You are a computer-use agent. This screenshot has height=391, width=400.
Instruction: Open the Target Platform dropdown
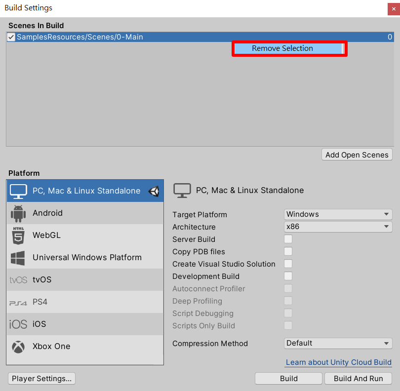pos(338,214)
